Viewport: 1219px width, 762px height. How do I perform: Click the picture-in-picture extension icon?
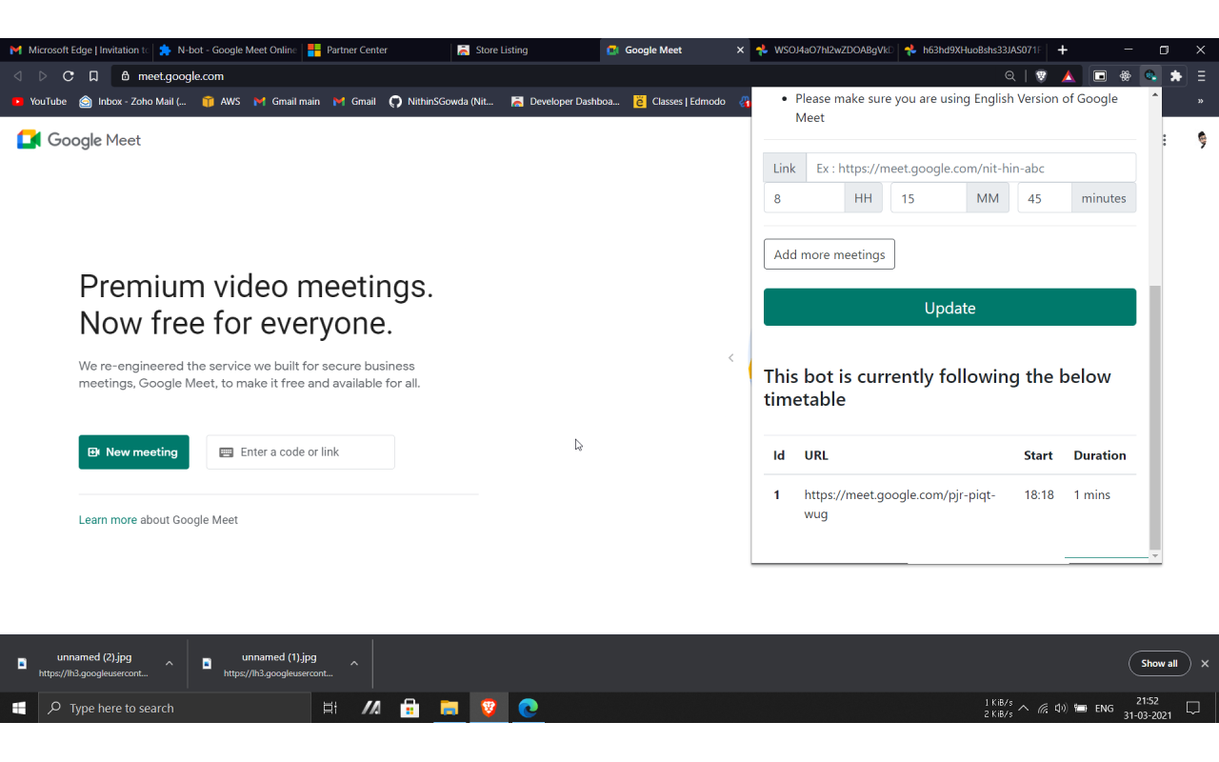pos(1100,76)
